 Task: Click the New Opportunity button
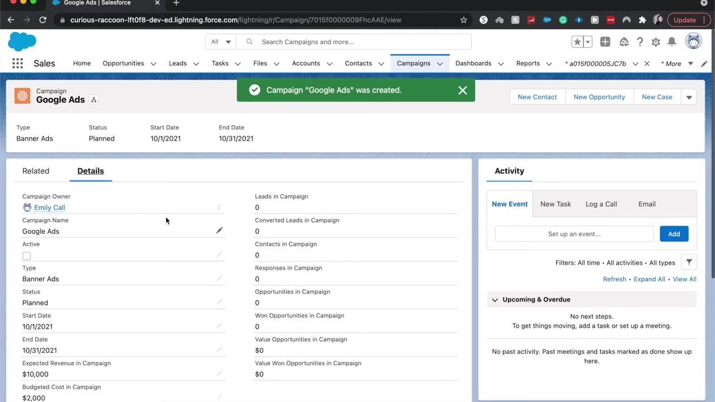point(599,97)
